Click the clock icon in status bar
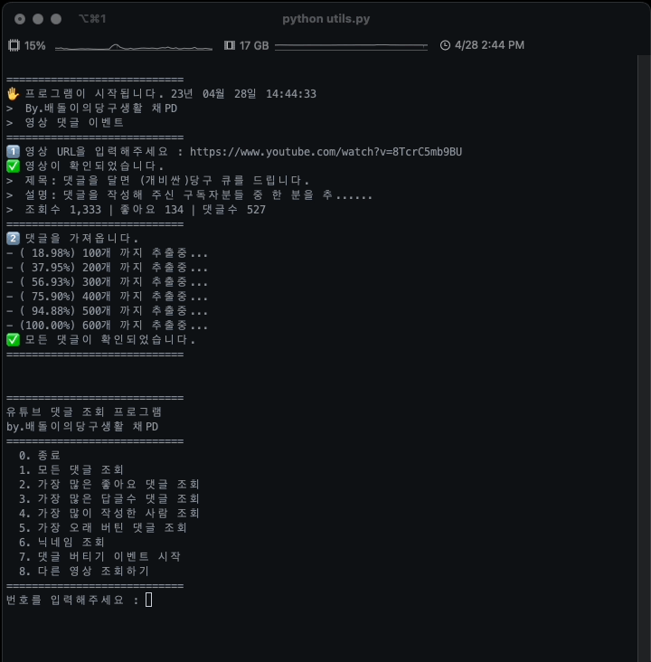Viewport: 651px width, 662px height. 445,45
